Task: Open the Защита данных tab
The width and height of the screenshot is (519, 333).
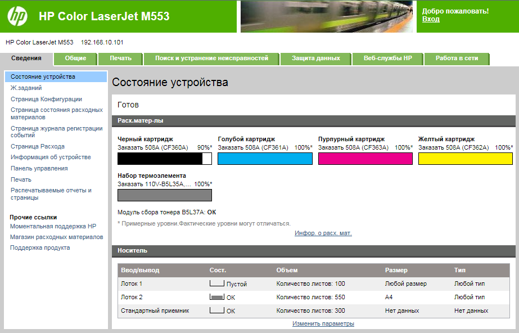Action: (316, 58)
